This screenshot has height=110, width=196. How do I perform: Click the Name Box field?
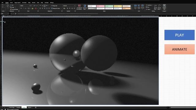tap(5, 13)
